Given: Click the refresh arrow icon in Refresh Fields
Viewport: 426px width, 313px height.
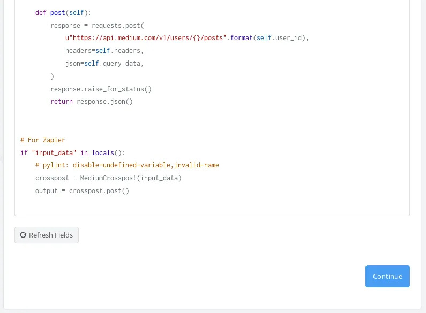Looking at the screenshot, I should (x=24, y=235).
